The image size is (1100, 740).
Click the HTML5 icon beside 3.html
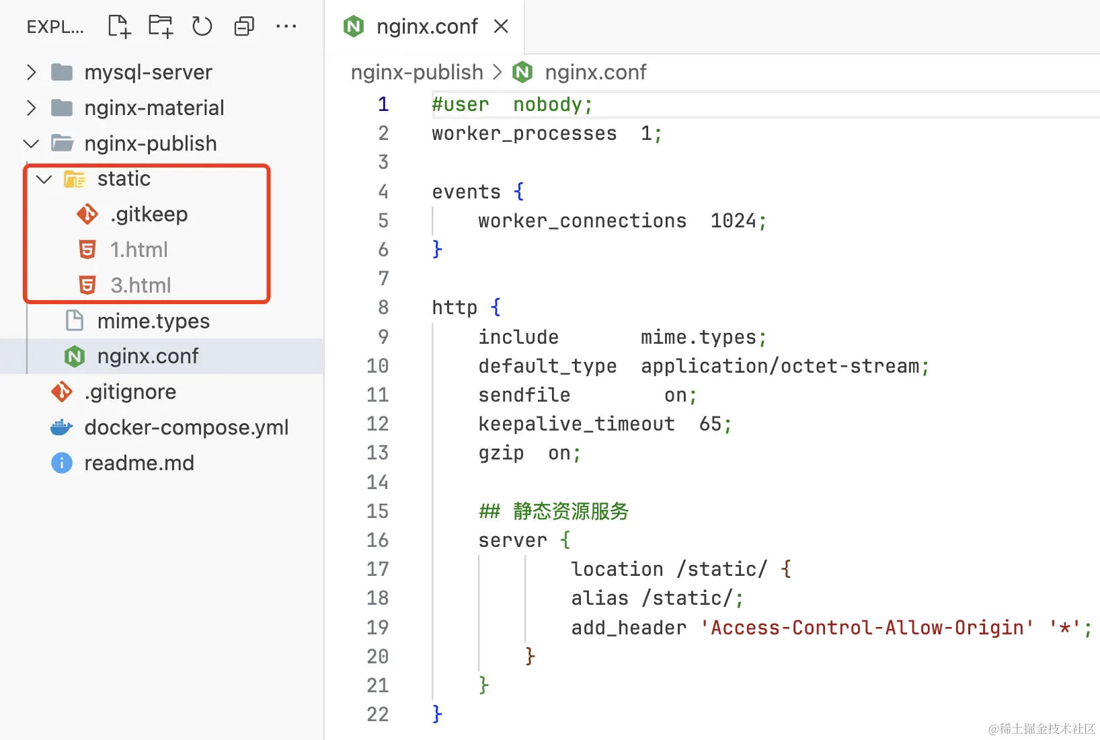(87, 285)
